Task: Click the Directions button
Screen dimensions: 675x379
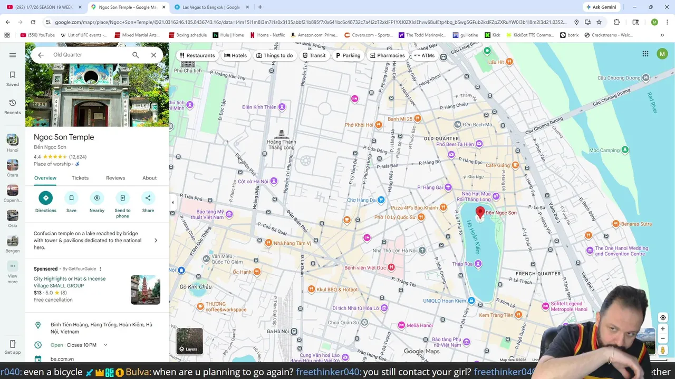Action: tap(45, 202)
